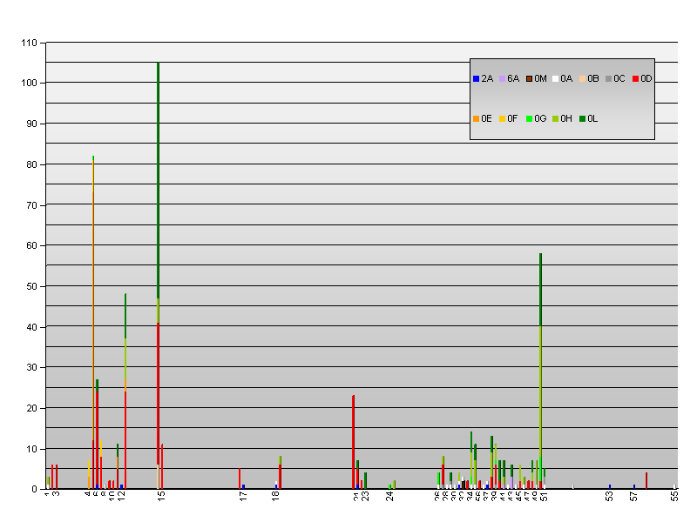This screenshot has height=522, width=697.
Task: Click x-axis label 53
Action: (609, 496)
